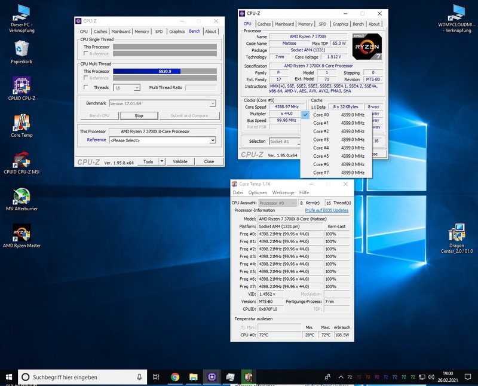
Task: Open the Optionen menu in Core Temp
Action: coord(258,192)
